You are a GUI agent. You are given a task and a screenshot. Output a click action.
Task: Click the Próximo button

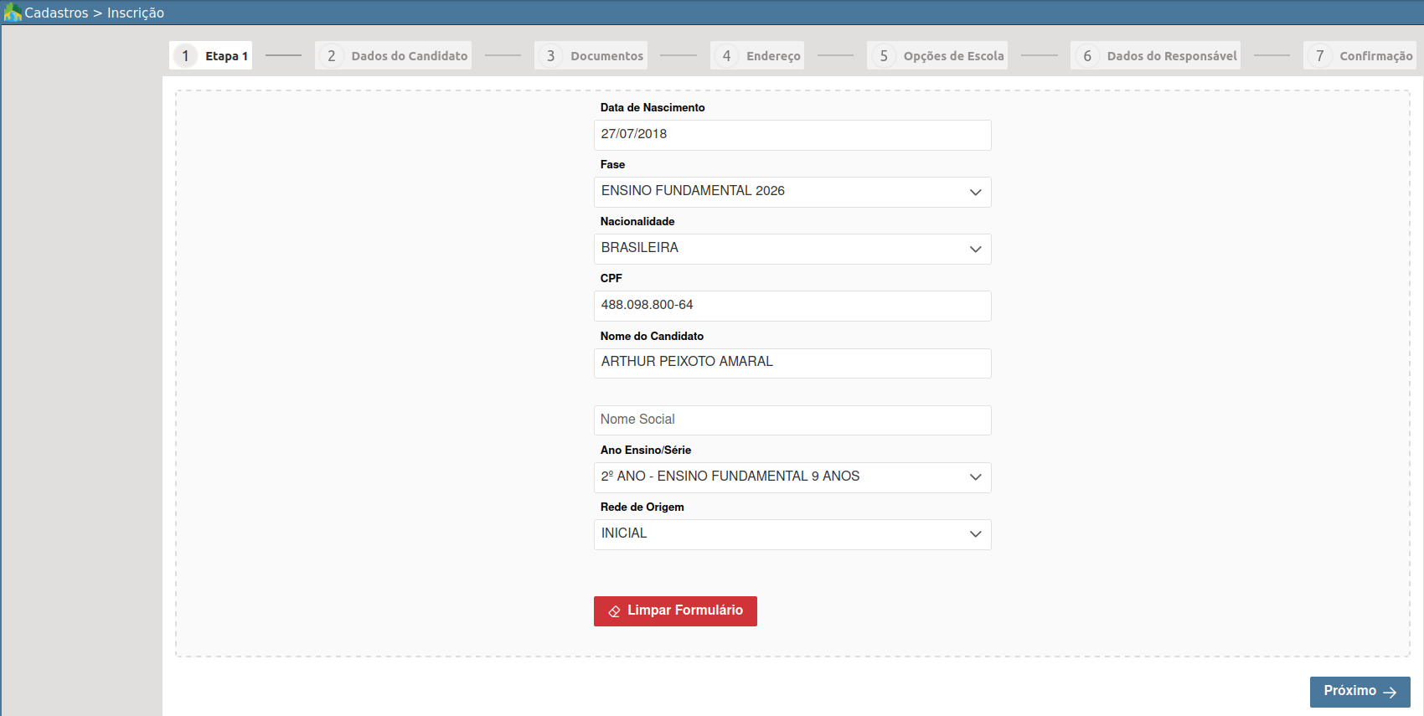pyautogui.click(x=1359, y=692)
